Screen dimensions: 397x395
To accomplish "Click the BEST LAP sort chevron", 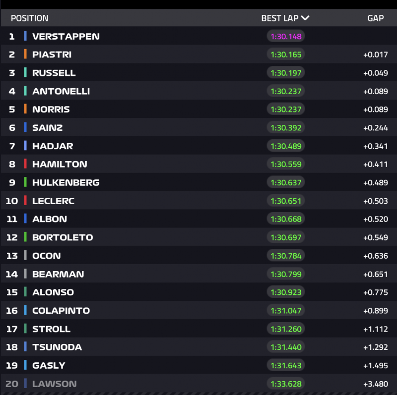I will pyautogui.click(x=305, y=18).
